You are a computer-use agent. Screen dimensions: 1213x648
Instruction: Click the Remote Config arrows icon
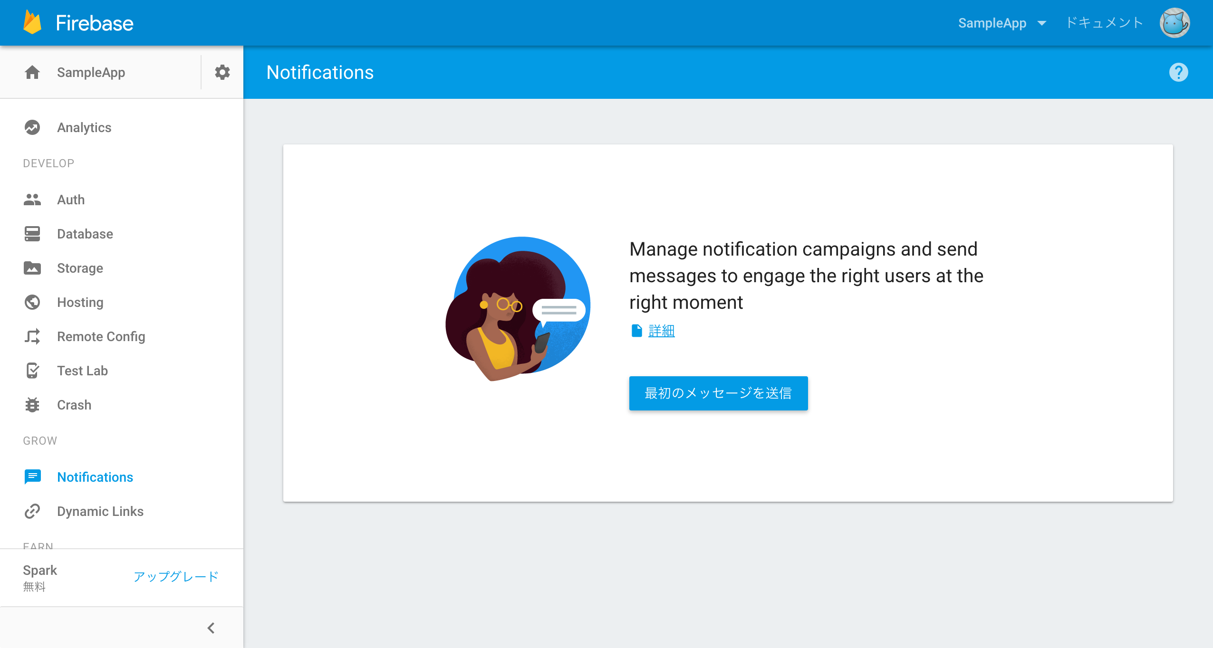[32, 336]
